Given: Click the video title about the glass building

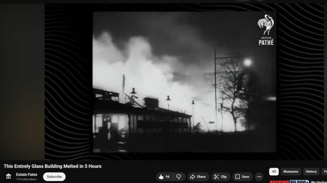Looking at the screenshot, I should 52,166.
